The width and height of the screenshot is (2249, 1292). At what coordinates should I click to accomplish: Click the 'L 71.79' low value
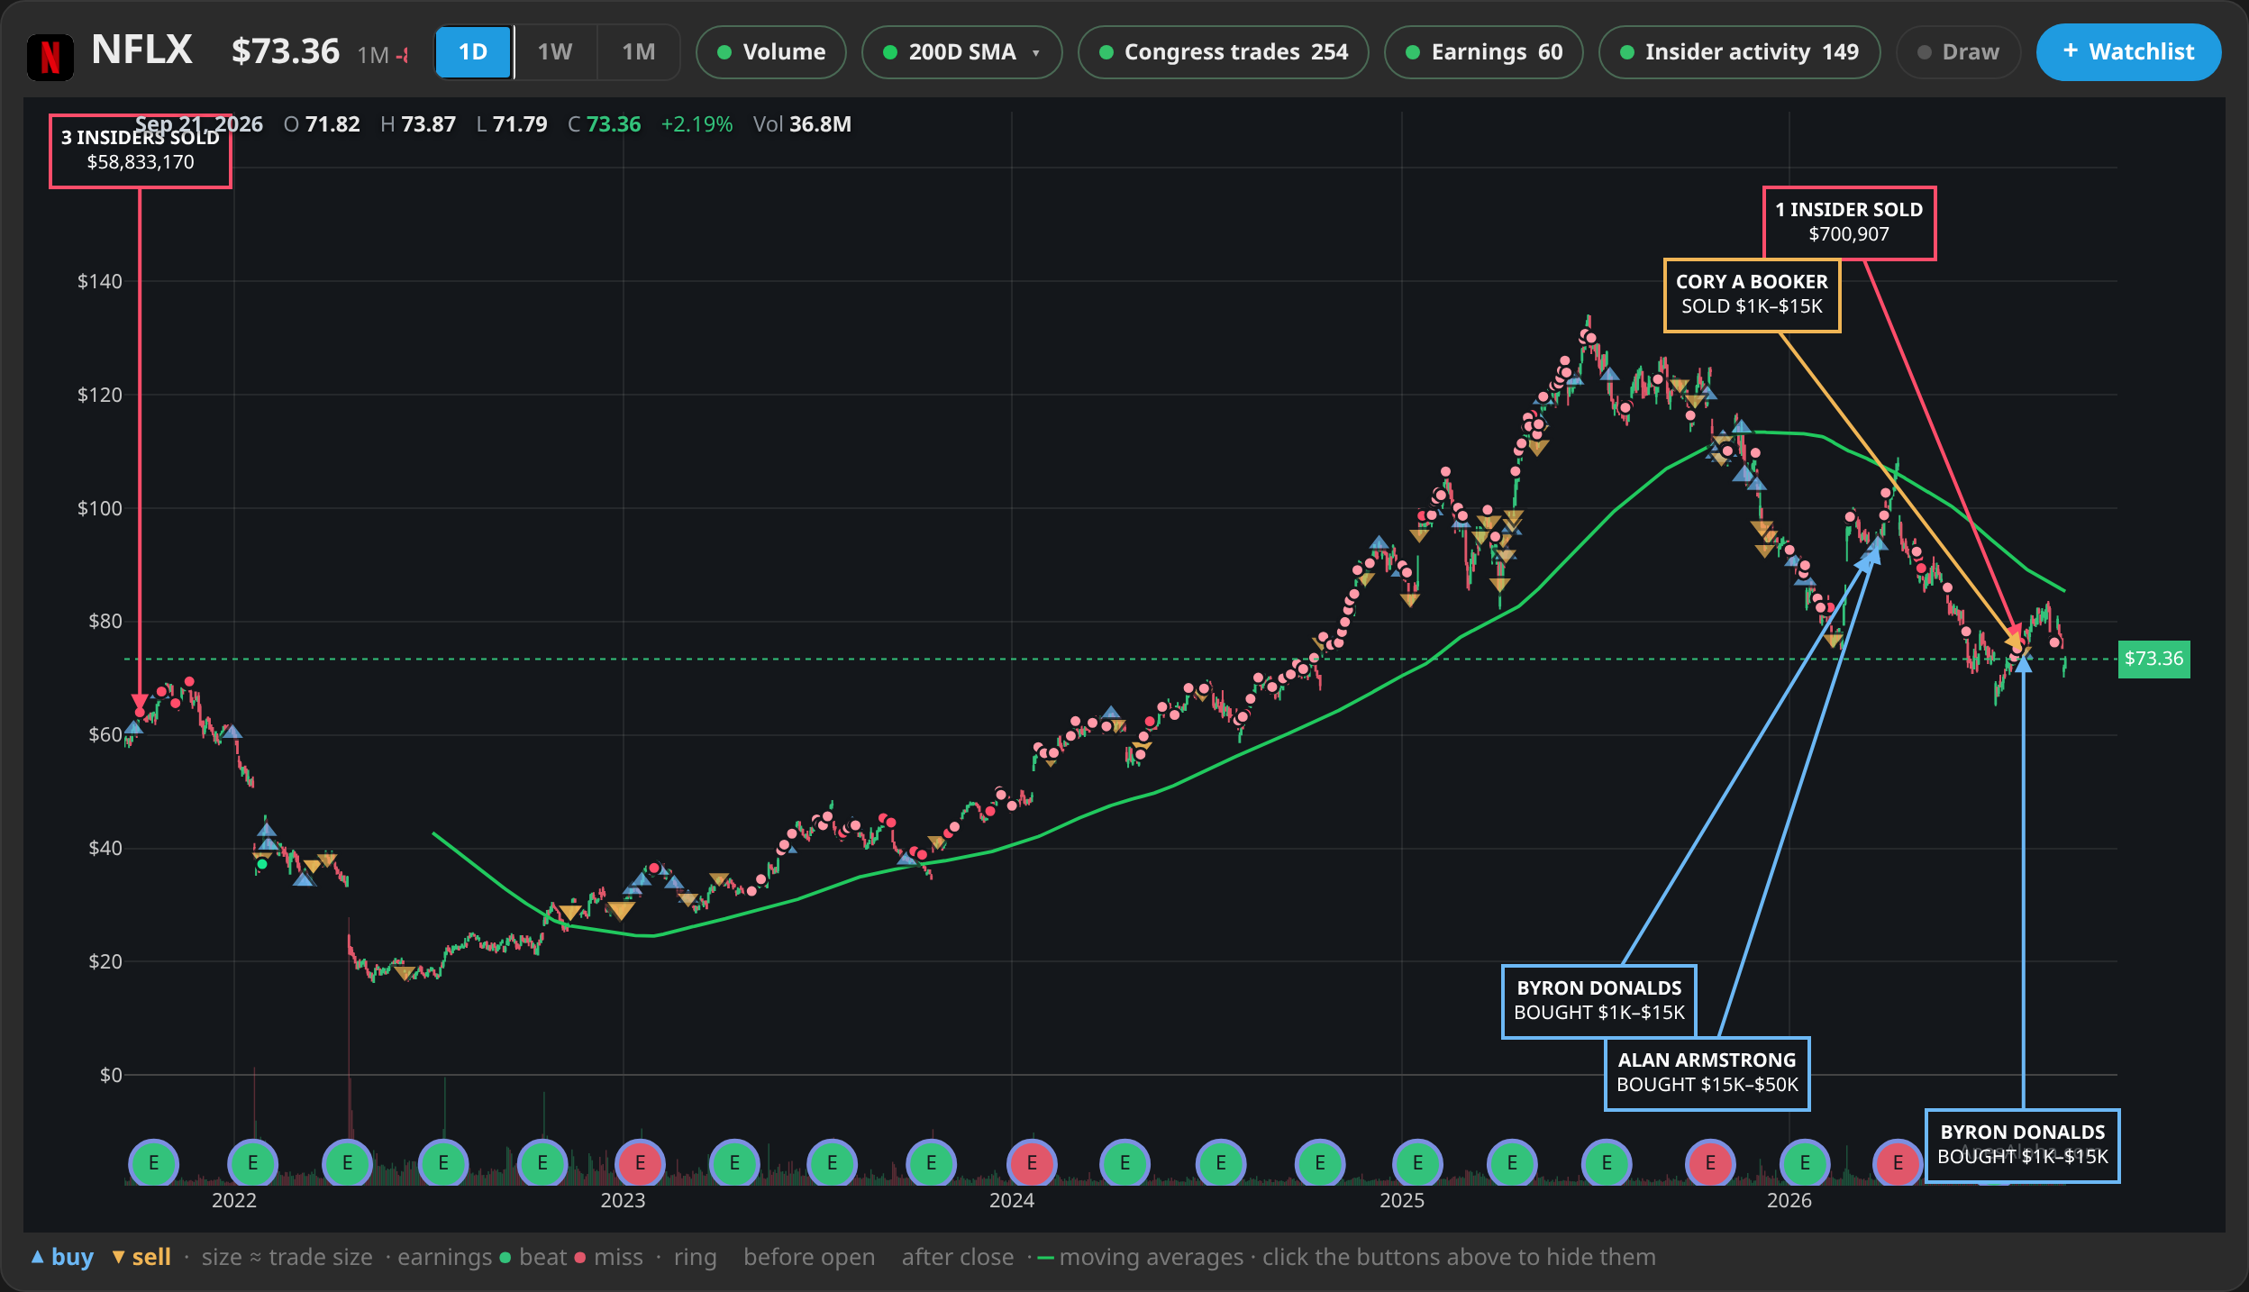512,124
